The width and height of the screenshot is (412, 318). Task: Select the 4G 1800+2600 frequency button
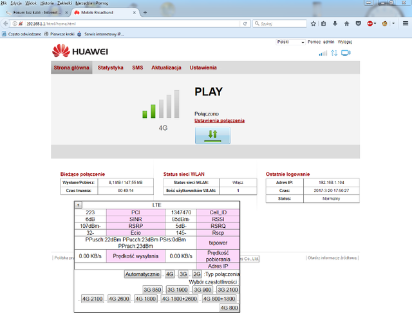tap(180, 299)
